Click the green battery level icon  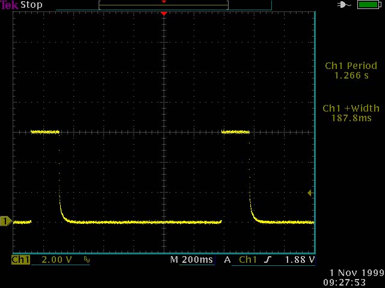(366, 5)
